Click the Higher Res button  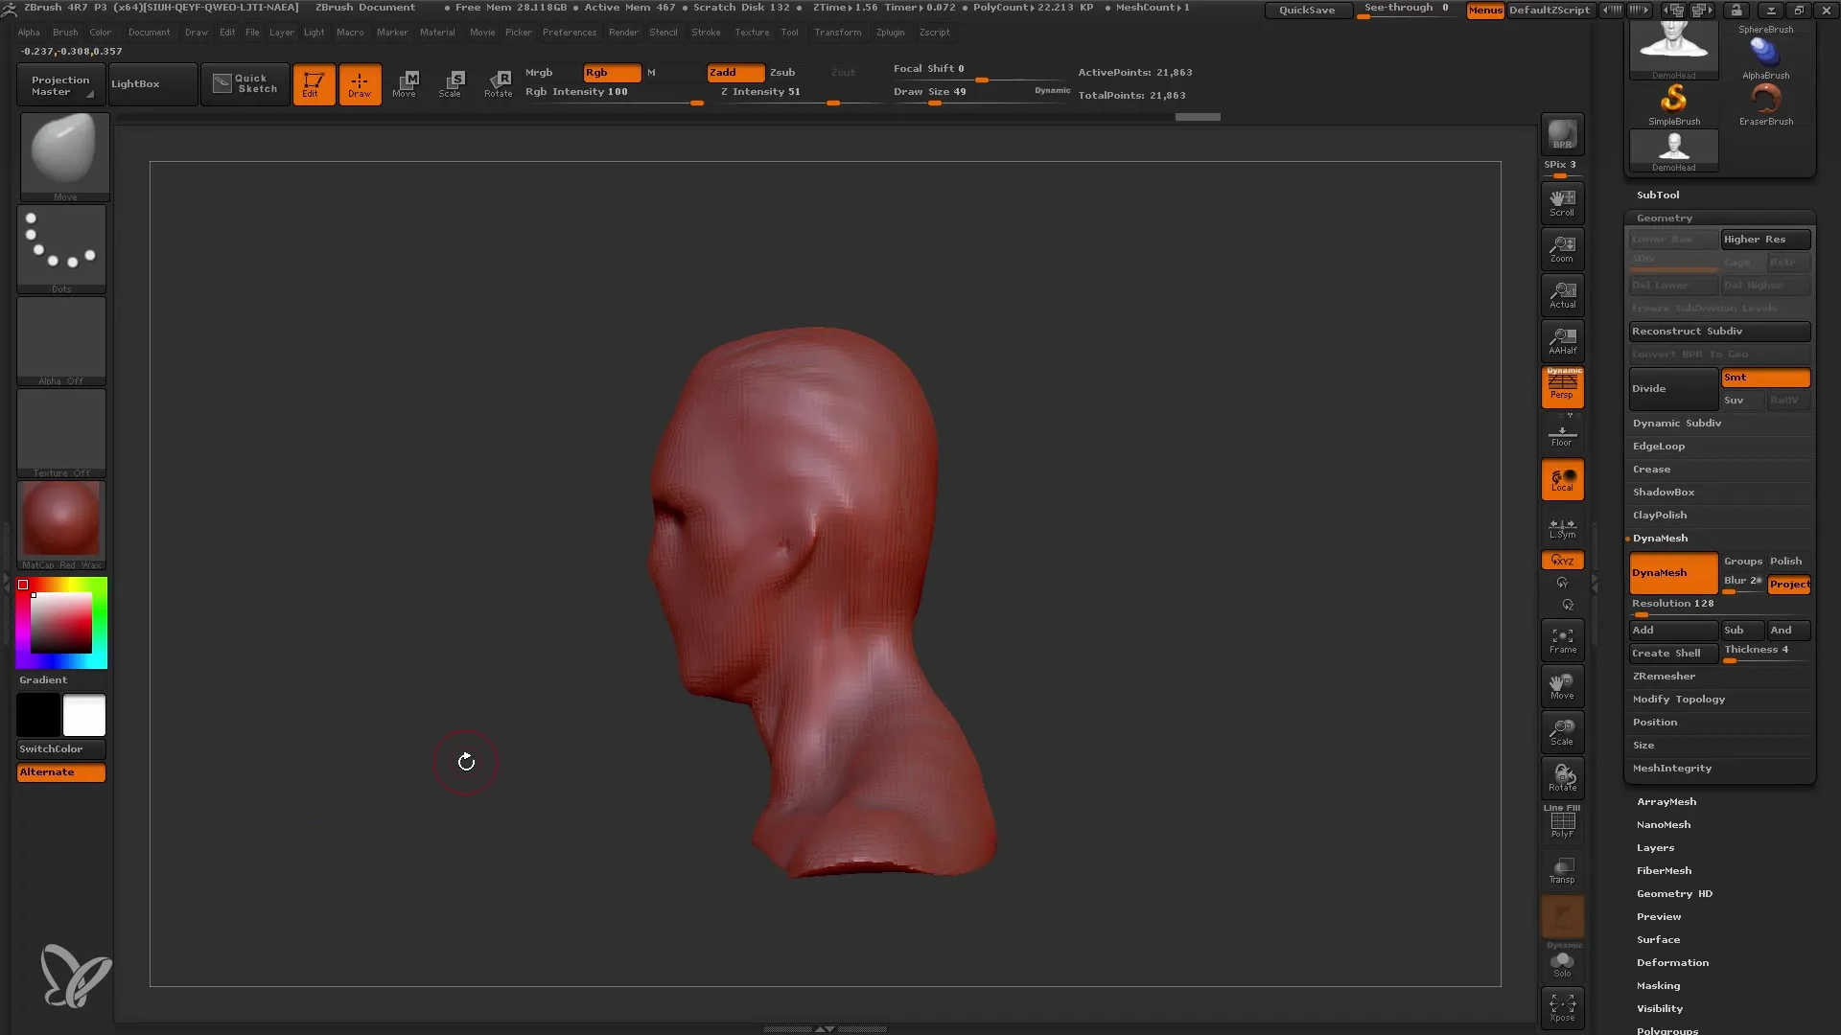[1762, 239]
